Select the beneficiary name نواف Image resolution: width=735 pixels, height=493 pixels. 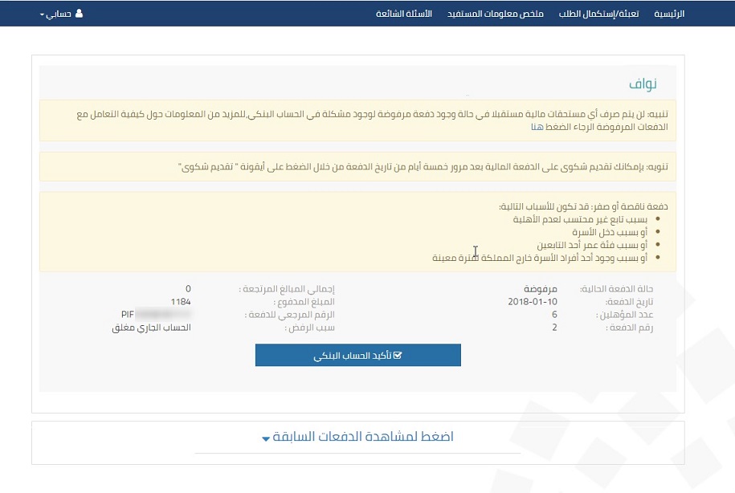[x=643, y=84]
